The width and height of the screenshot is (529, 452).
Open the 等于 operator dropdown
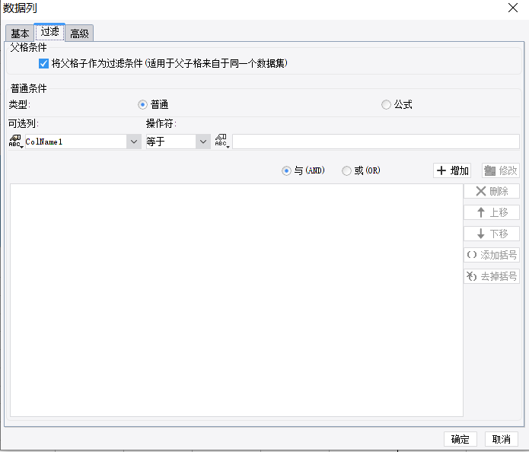click(203, 142)
